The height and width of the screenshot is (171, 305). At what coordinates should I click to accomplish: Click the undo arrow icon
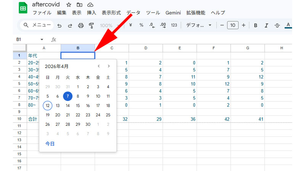[x=59, y=25]
